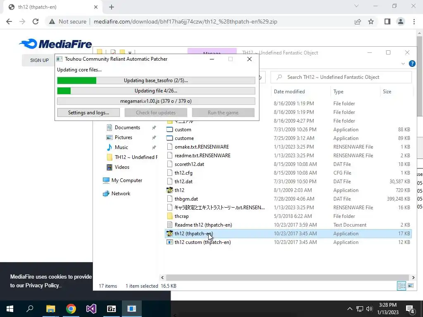
Task: Click the address bar URL
Action: [x=185, y=21]
